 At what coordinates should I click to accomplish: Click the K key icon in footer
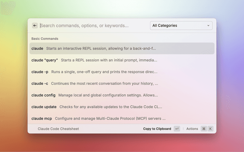click(210, 129)
